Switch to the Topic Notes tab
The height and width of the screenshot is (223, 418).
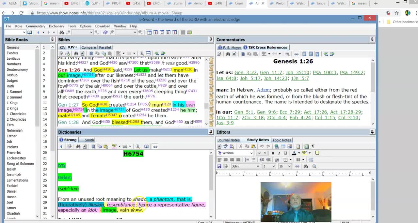click(x=281, y=140)
